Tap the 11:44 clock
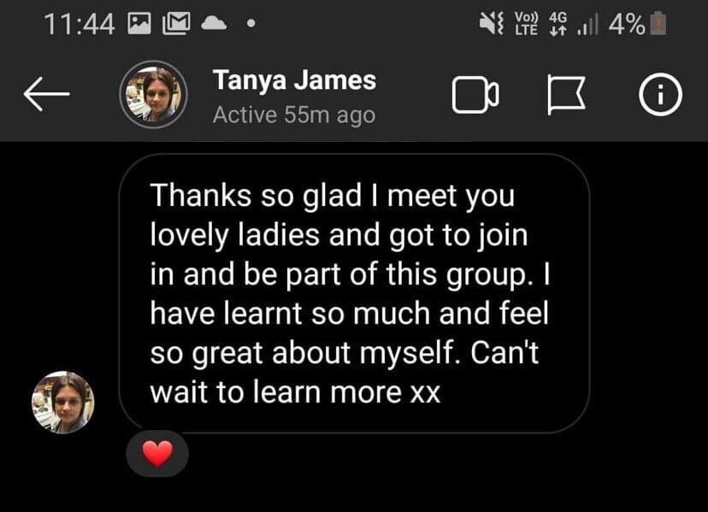This screenshot has height=512, width=708. pos(79,24)
